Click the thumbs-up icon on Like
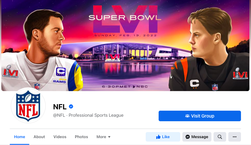Image resolution: width=251 pixels, height=145 pixels. click(158, 137)
